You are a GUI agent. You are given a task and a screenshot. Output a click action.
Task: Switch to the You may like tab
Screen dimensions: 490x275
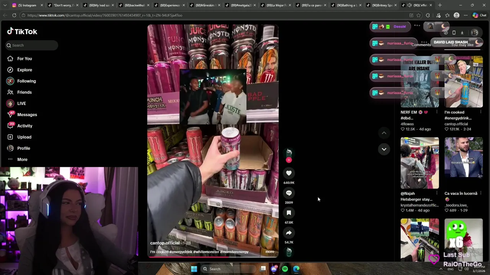462,45
